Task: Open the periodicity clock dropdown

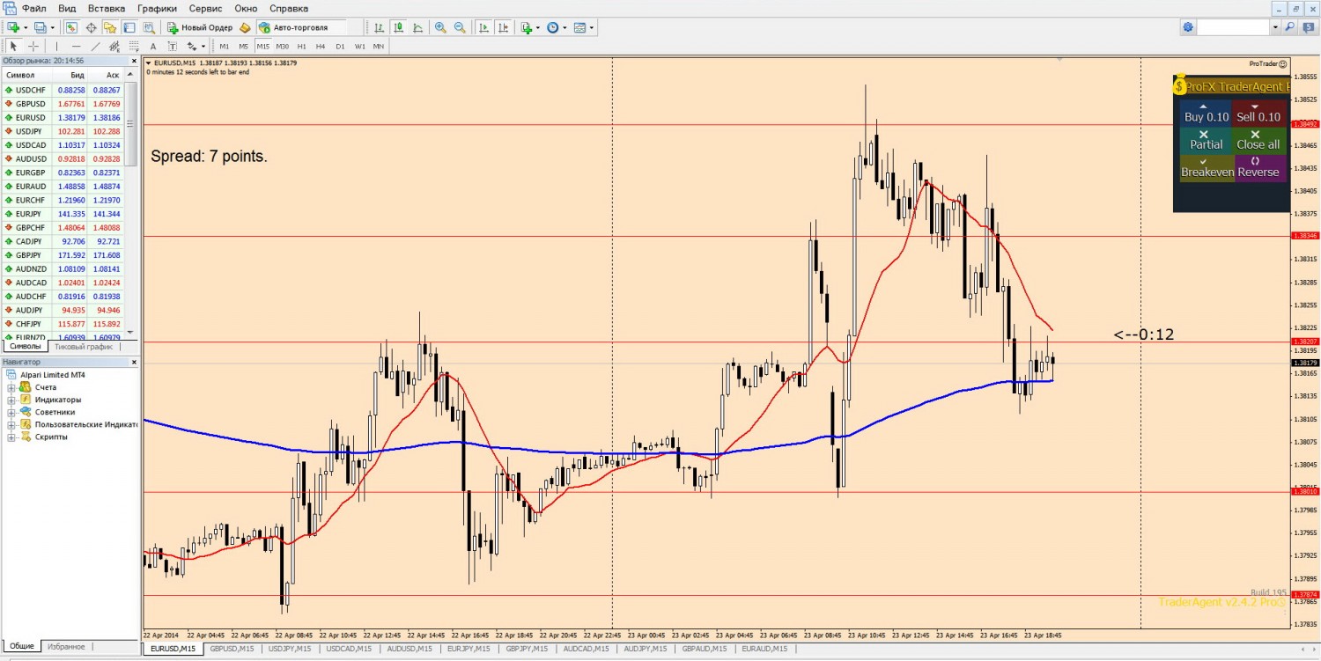Action: [x=565, y=27]
